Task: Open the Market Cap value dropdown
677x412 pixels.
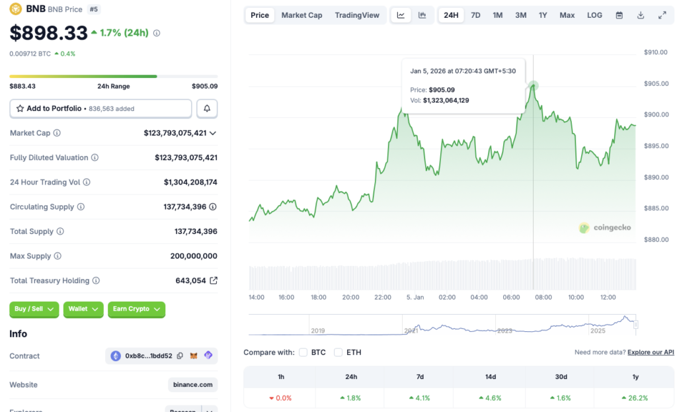Action: [x=214, y=132]
